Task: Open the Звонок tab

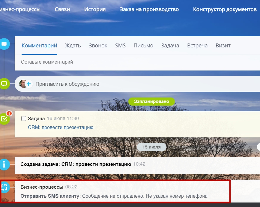Action: point(98,46)
